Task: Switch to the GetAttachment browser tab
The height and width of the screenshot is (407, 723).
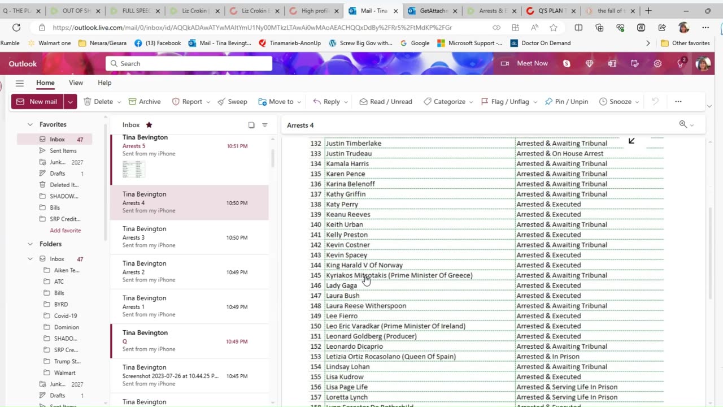Action: click(x=432, y=11)
